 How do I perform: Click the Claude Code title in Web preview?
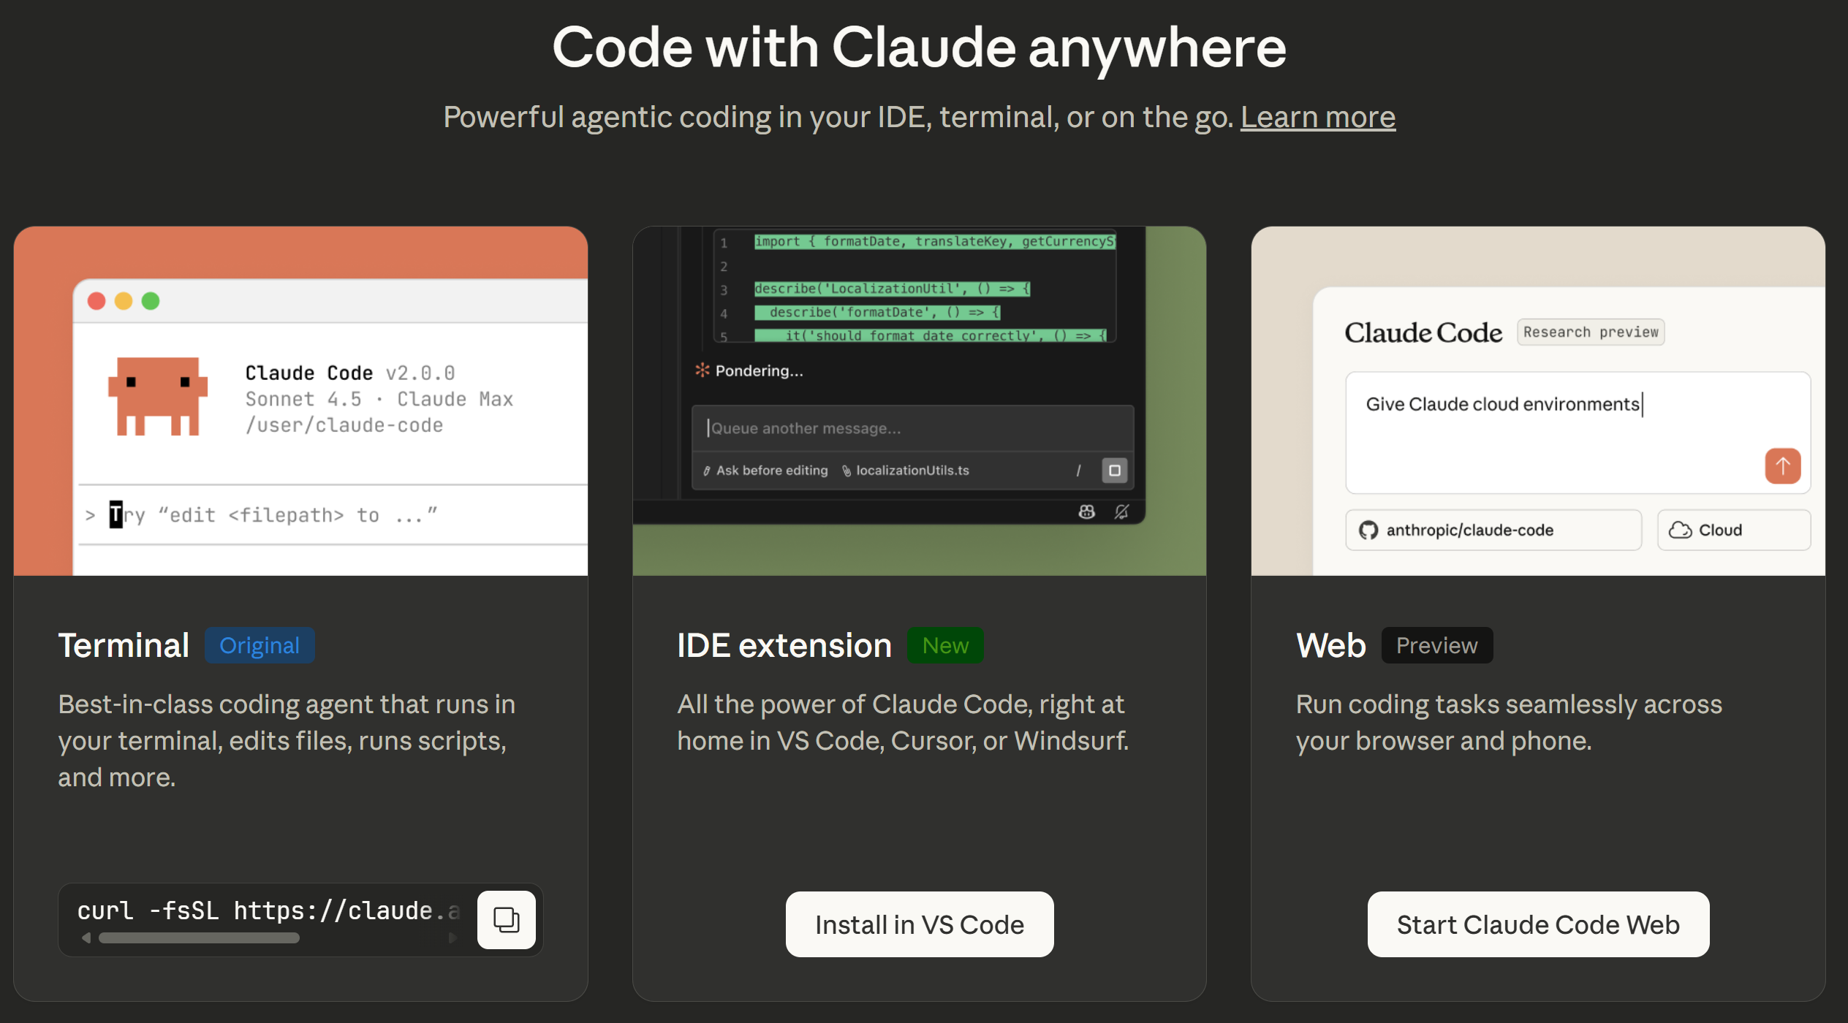1423,332
